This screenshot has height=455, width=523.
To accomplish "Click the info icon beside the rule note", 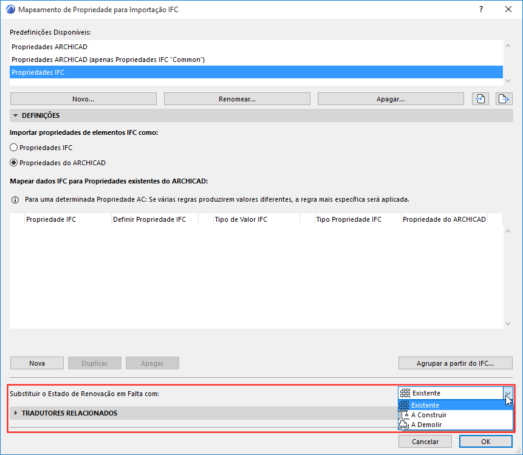I will [15, 200].
